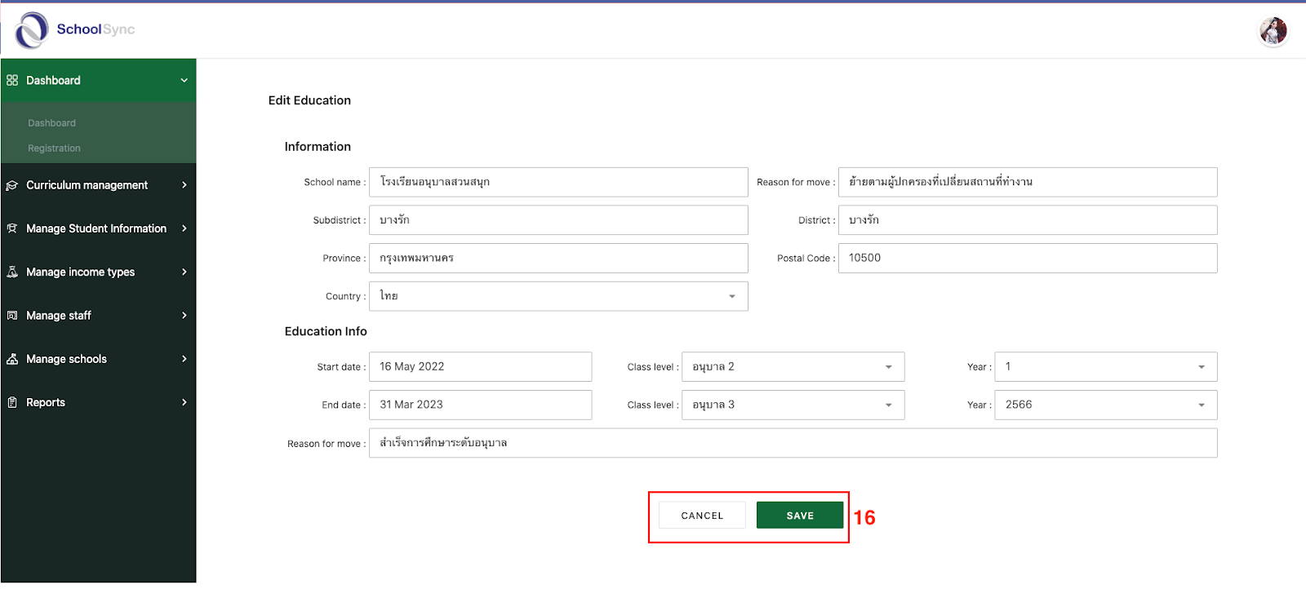
Task: Open the Year dropdown showing 1
Action: pyautogui.click(x=1106, y=367)
